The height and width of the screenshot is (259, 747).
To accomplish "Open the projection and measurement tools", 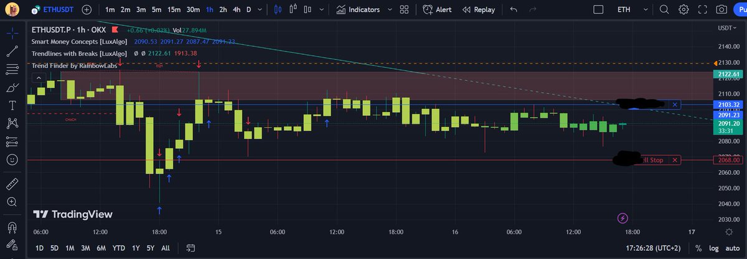I will 12,141.
